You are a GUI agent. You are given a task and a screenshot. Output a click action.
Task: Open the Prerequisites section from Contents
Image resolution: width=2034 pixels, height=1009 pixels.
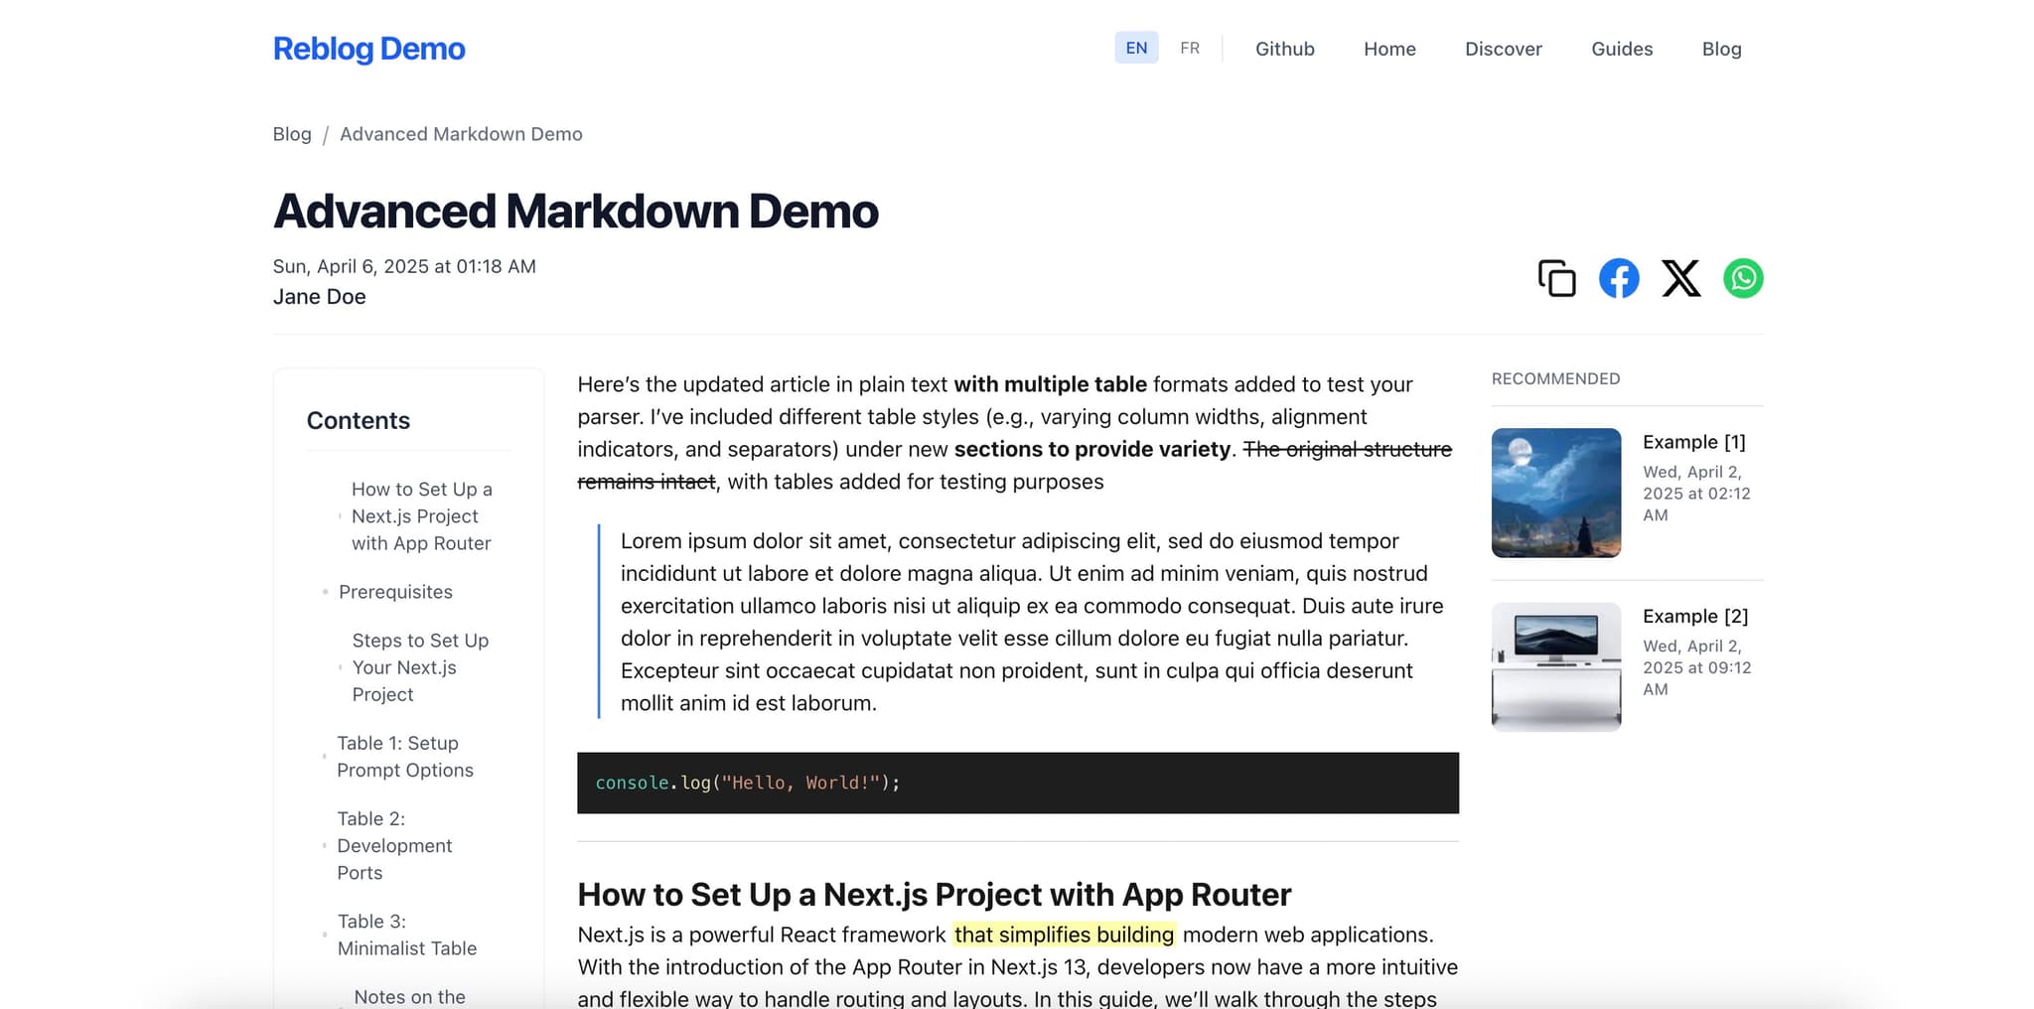(x=394, y=591)
